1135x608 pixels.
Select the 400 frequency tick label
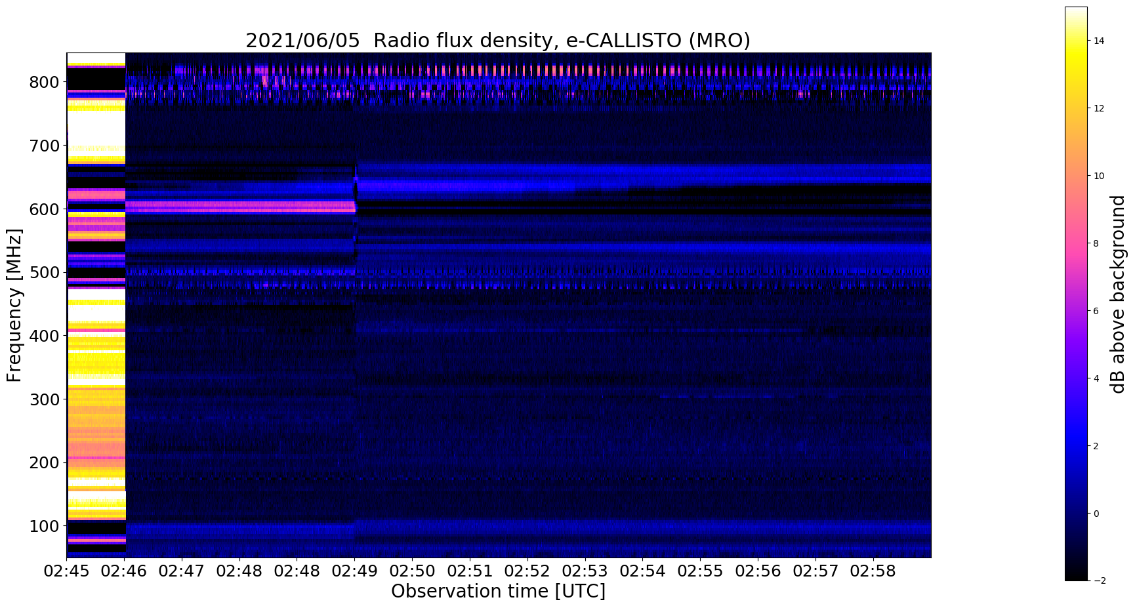coord(45,335)
